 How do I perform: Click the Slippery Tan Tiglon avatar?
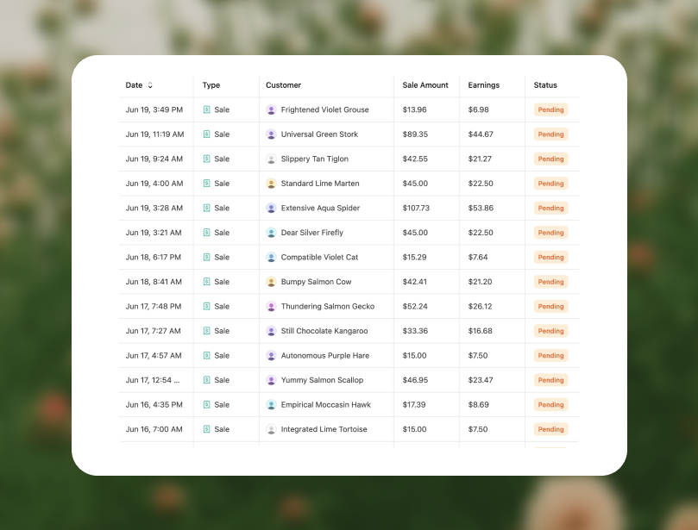pyautogui.click(x=271, y=159)
